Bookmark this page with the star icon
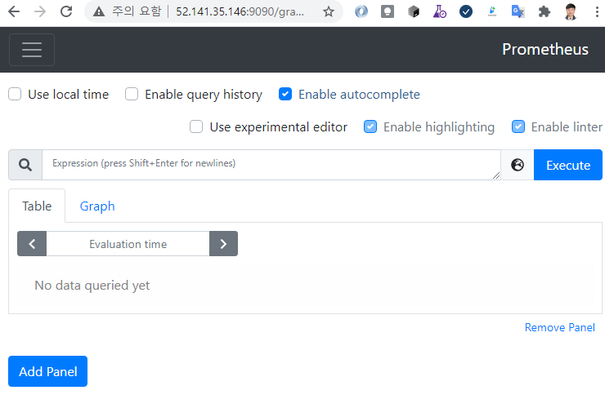605x399 pixels. click(x=328, y=11)
